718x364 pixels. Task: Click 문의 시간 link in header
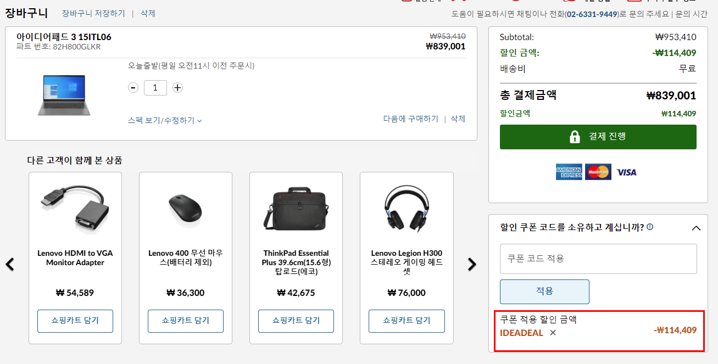(692, 14)
